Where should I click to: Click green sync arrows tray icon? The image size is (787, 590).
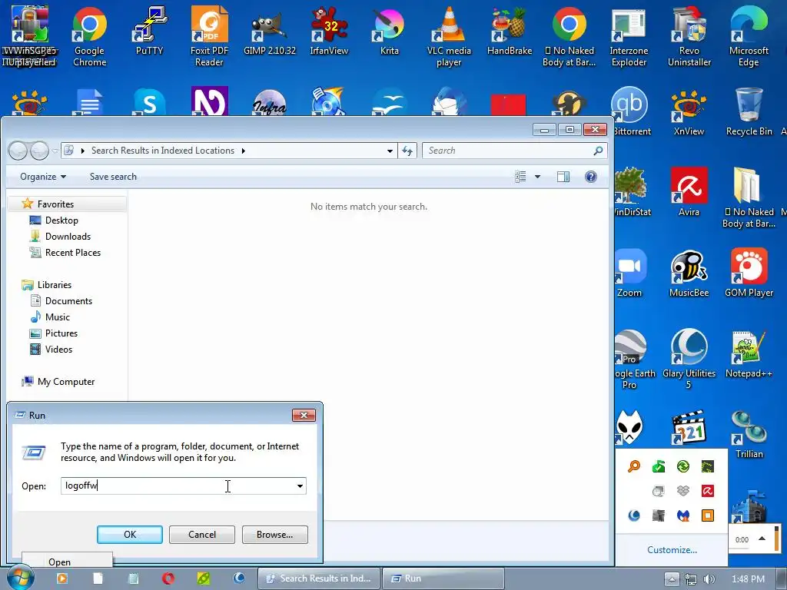pyautogui.click(x=683, y=466)
